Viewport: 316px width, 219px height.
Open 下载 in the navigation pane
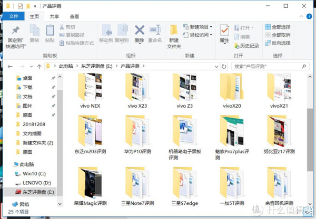(x=27, y=87)
